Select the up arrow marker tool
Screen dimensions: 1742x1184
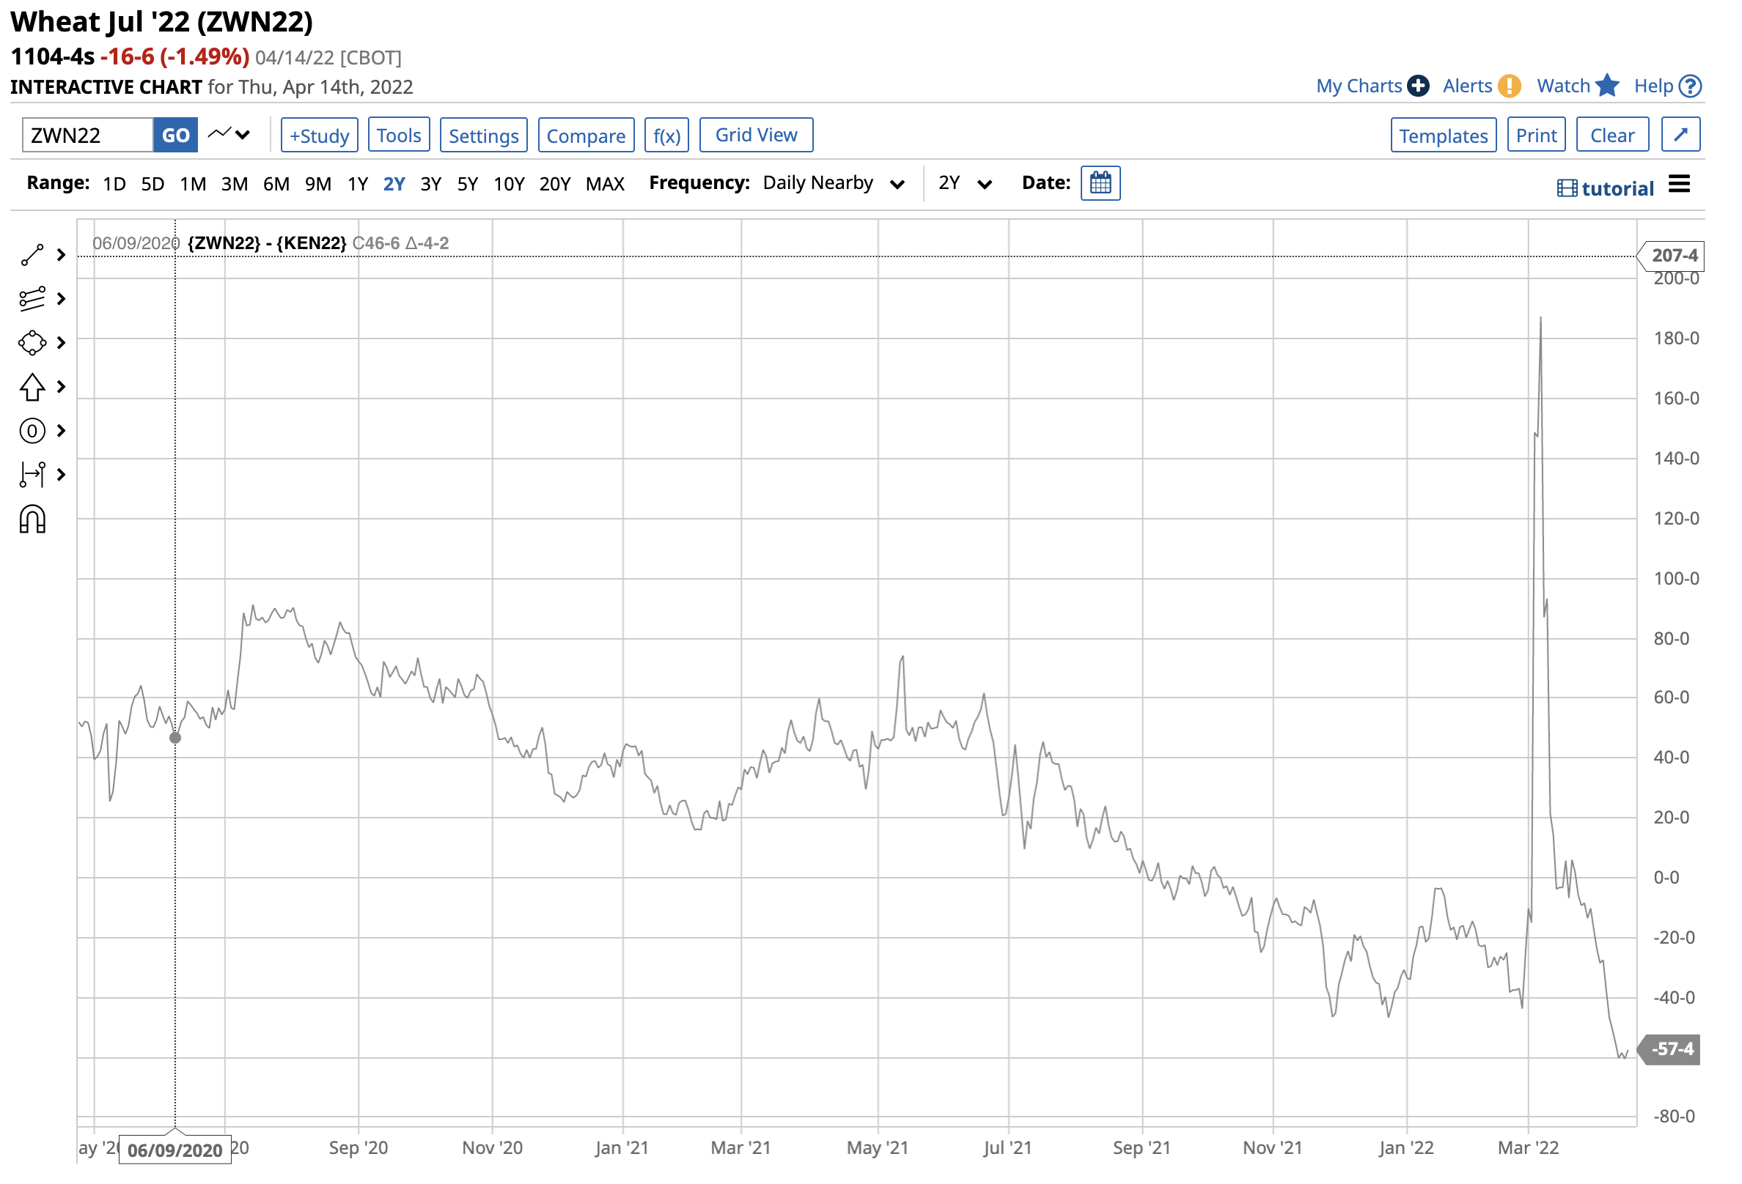(32, 388)
